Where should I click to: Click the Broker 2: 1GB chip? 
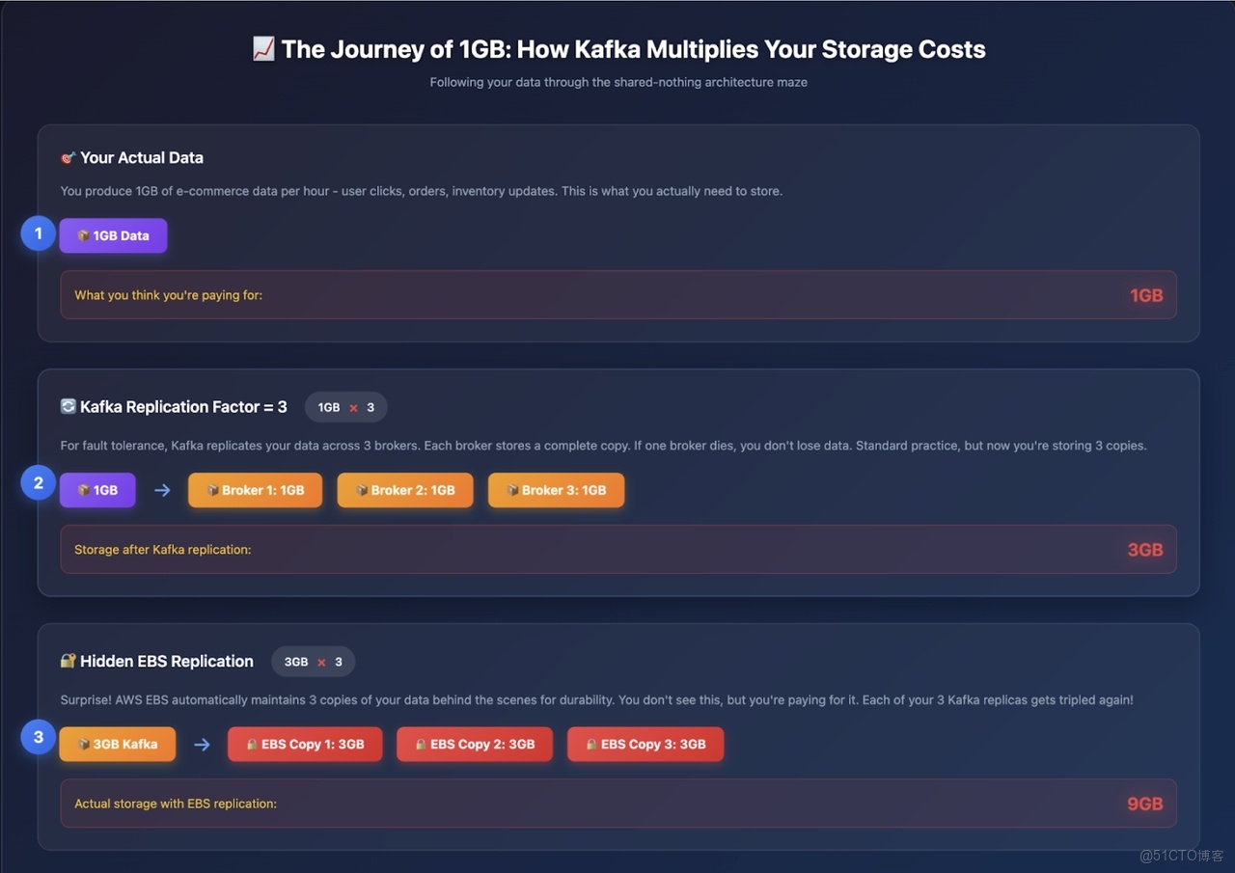pos(405,490)
